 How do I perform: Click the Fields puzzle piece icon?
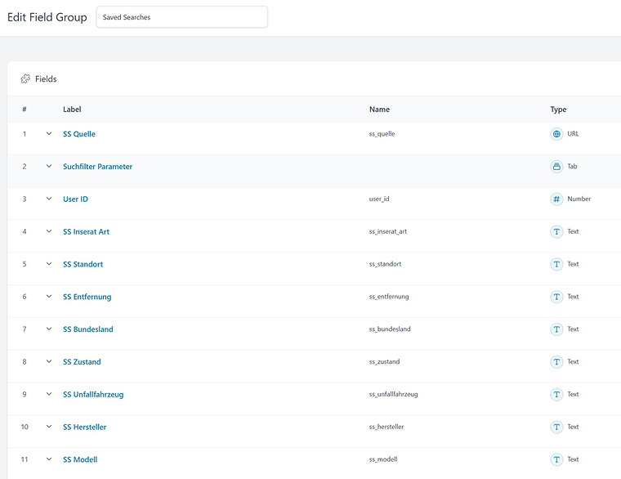pos(25,78)
